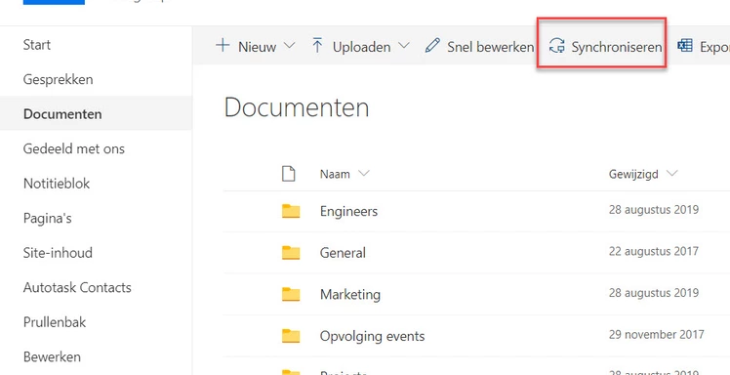Click the date 29 november 2017

point(657,334)
